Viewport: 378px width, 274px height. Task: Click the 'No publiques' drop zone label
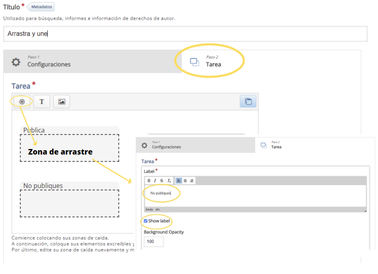tap(43, 186)
